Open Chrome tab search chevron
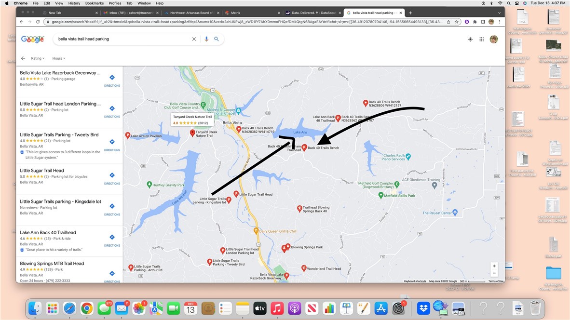This screenshot has width=570, height=320. pyautogui.click(x=499, y=13)
